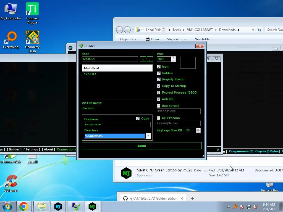The height and width of the screenshot is (212, 283).
Task: Decrease Port value with down arrow
Action: pyautogui.click(x=174, y=60)
